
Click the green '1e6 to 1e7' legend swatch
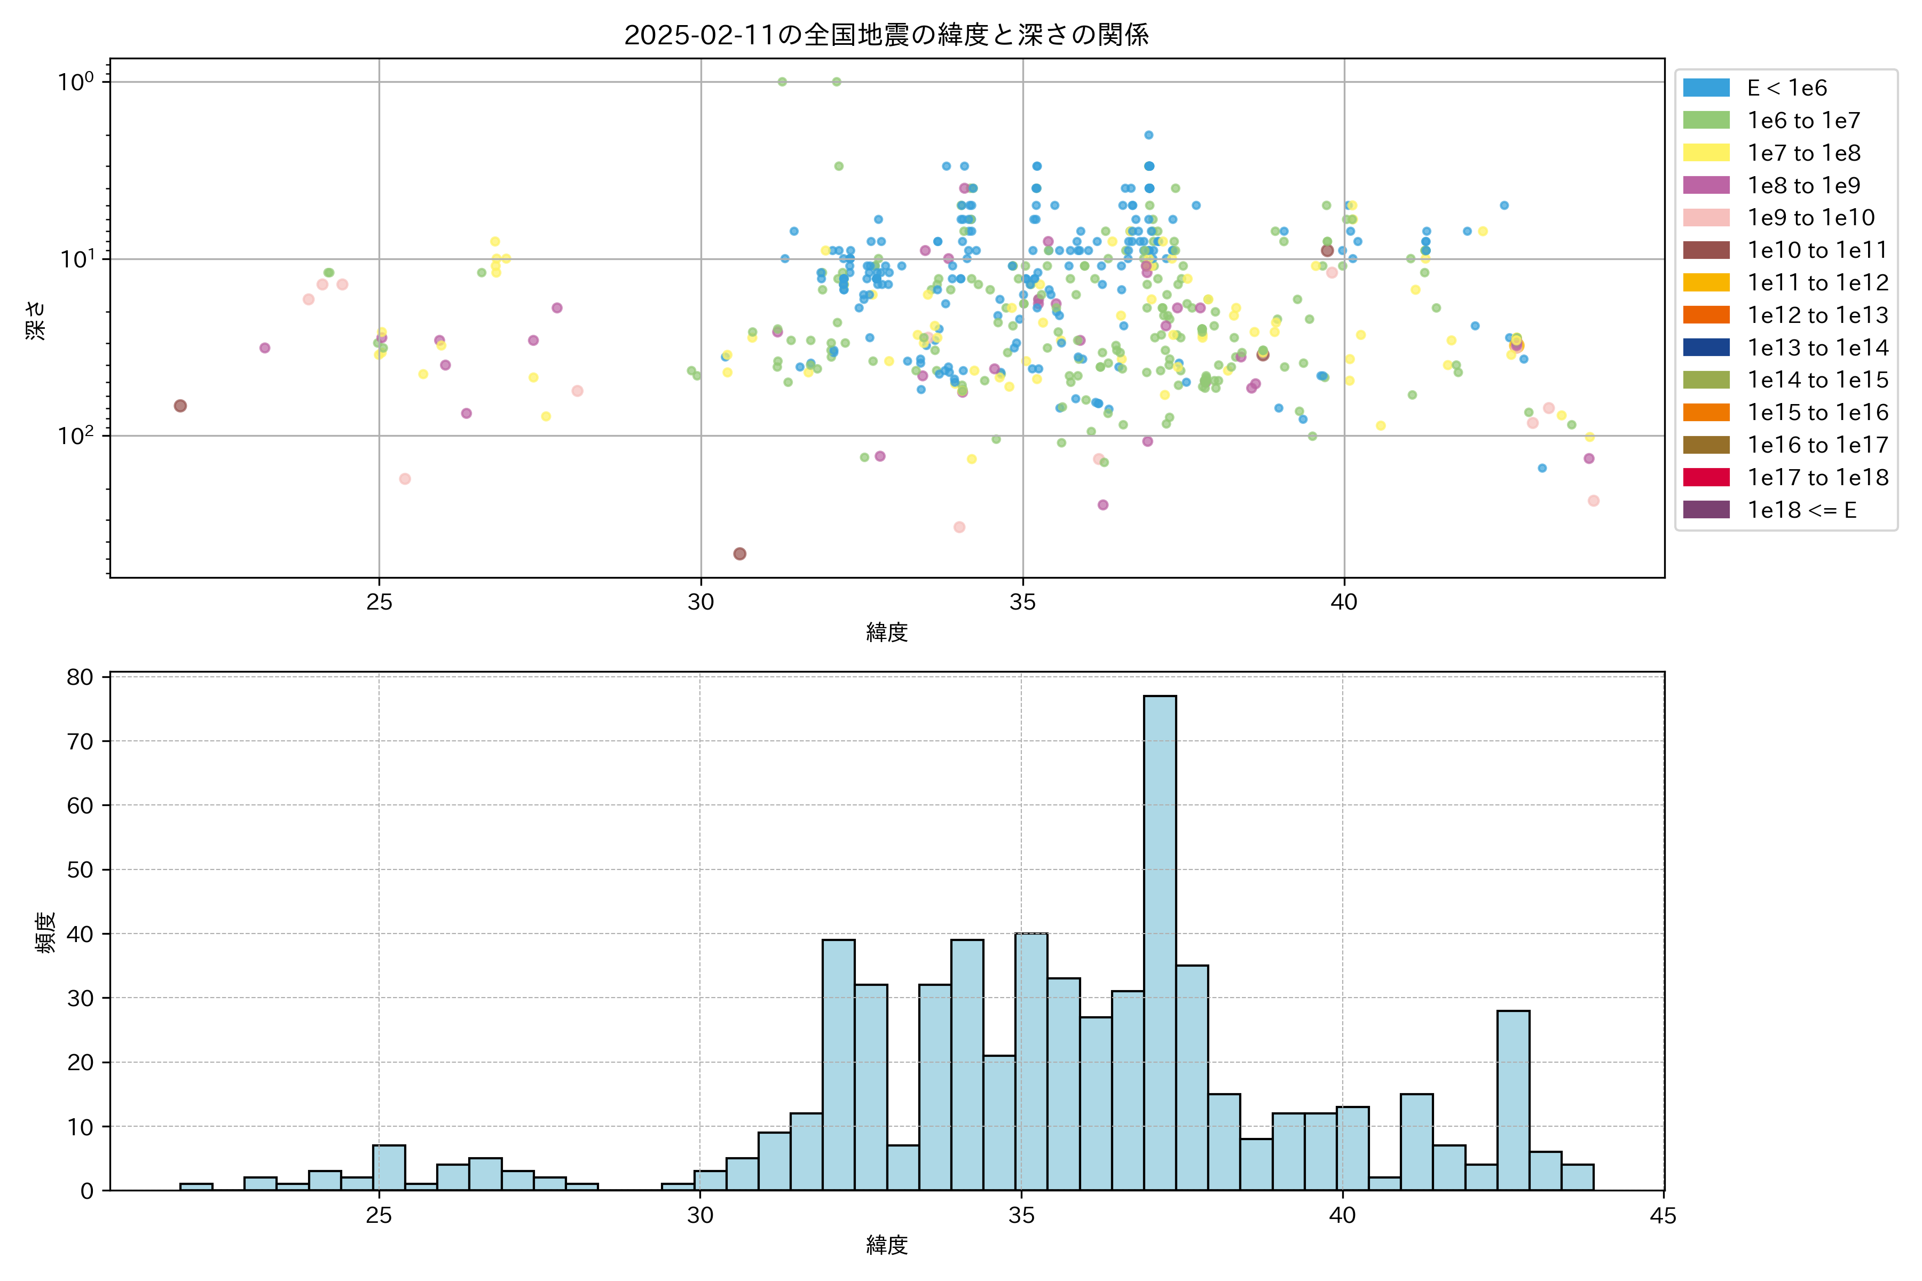click(1706, 121)
